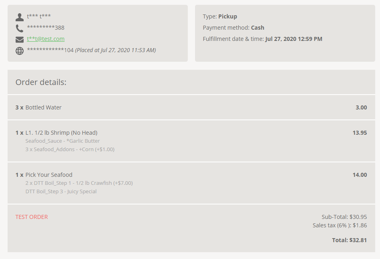This screenshot has height=259, width=380.
Task: Select the L1. 1/2 lb Shrimp item
Action: [x=61, y=133]
